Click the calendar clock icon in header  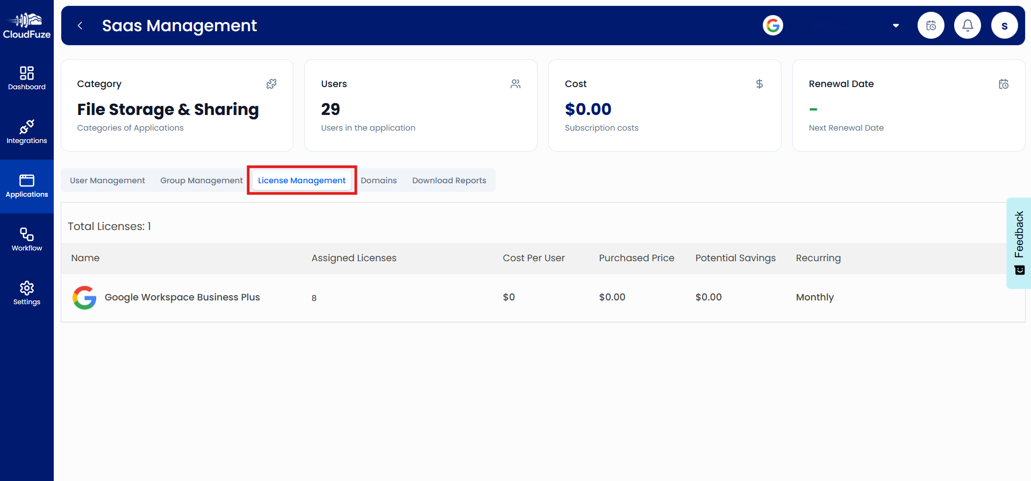coord(930,26)
